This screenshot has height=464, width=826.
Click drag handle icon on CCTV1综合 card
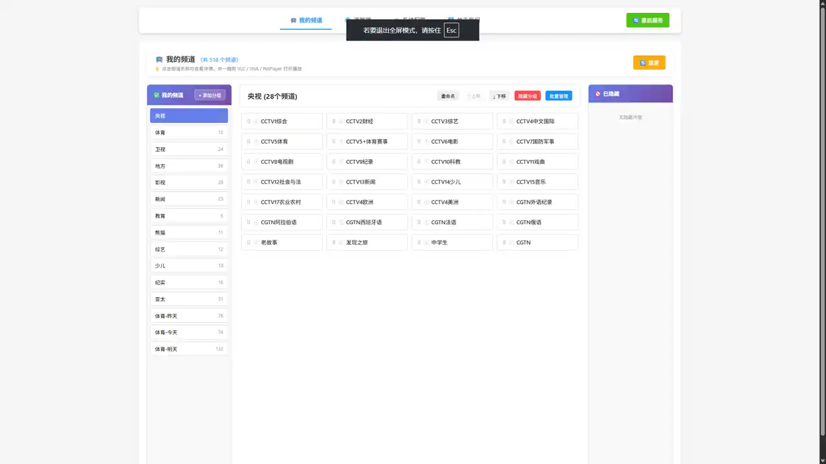click(x=248, y=121)
